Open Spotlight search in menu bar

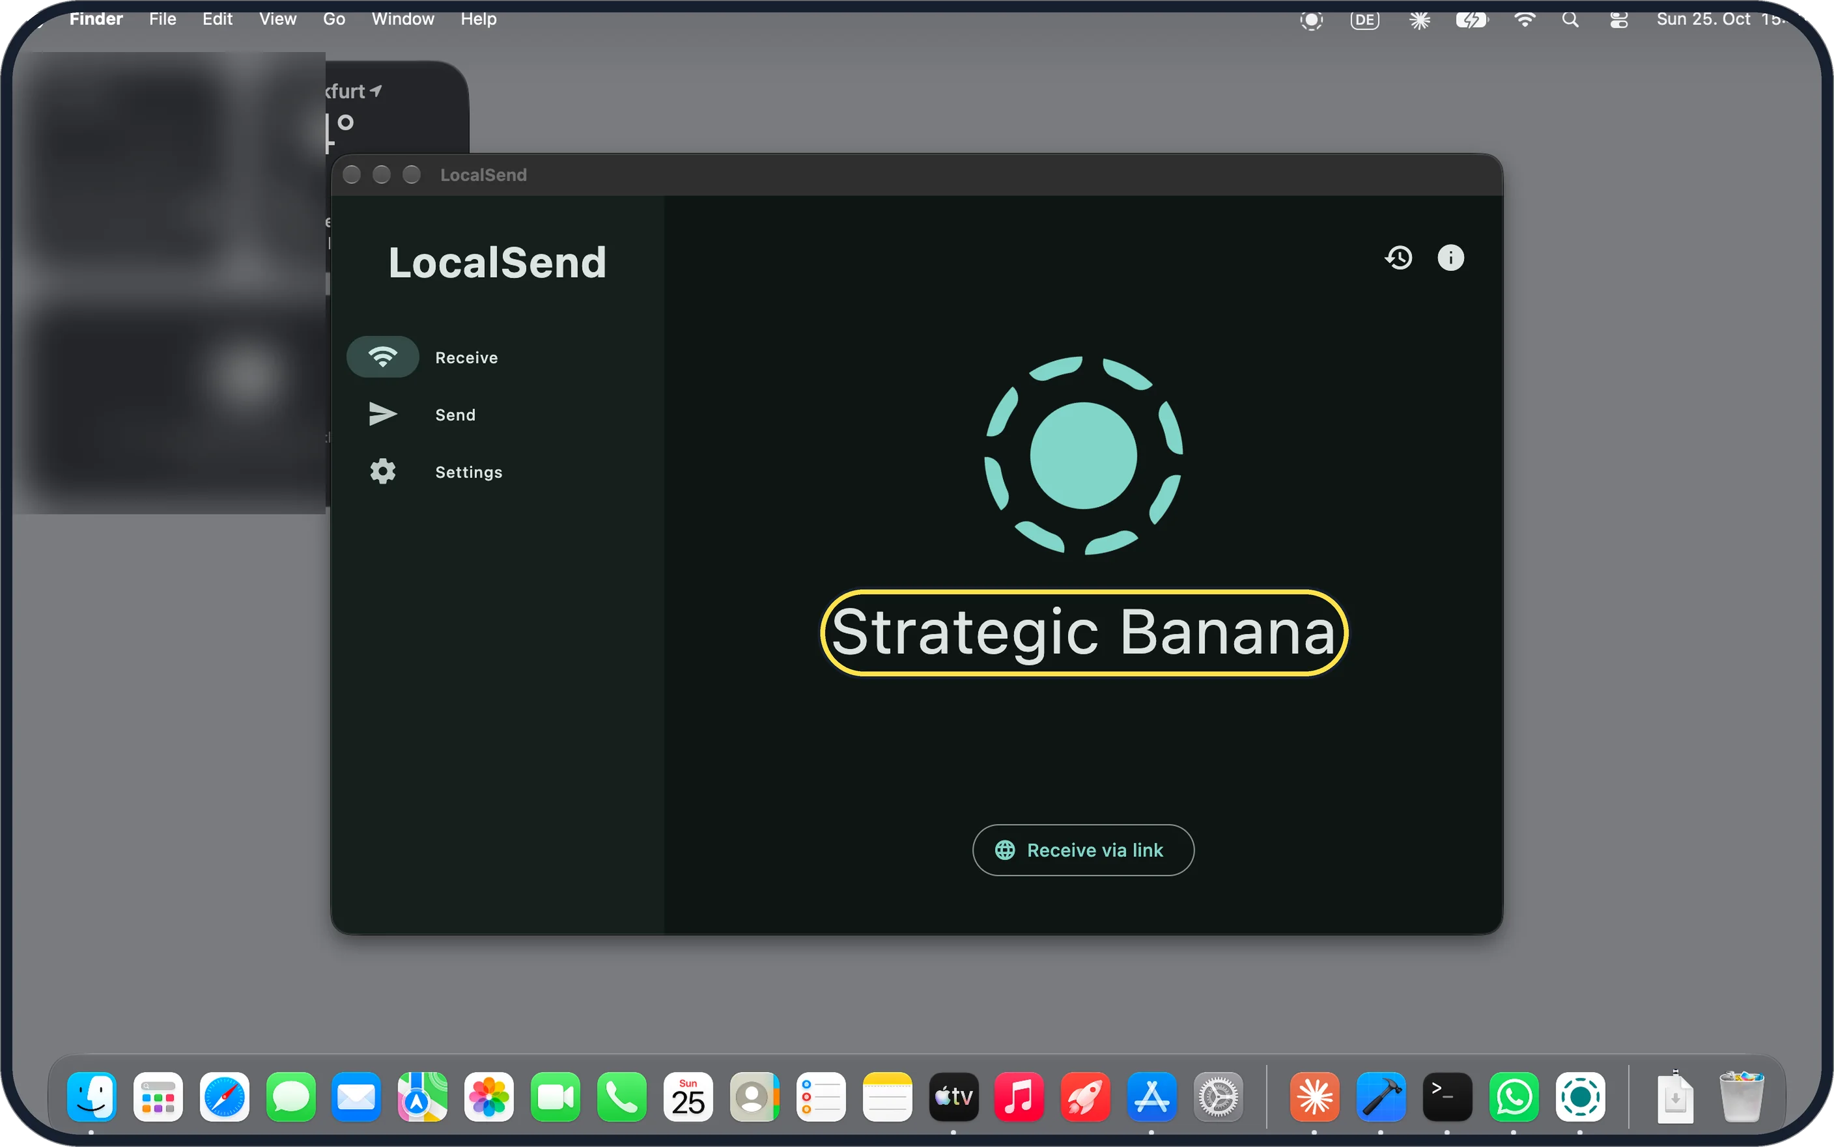(1571, 20)
